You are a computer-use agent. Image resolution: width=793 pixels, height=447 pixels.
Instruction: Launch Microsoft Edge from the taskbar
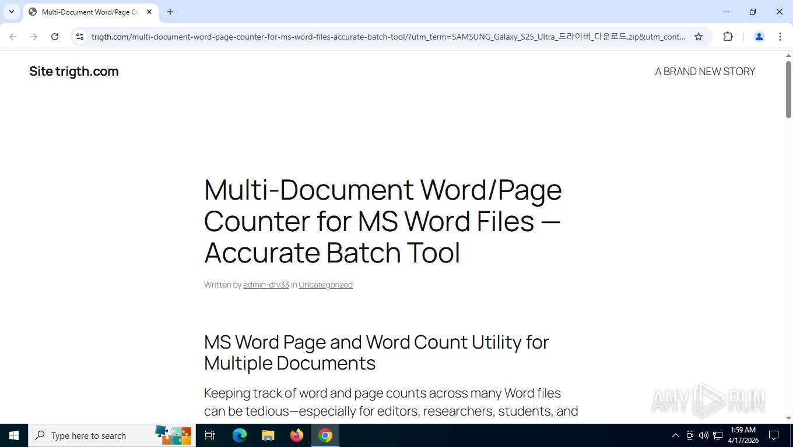[240, 435]
